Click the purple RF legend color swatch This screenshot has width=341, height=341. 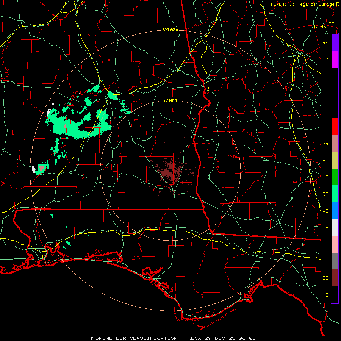pos(335,42)
